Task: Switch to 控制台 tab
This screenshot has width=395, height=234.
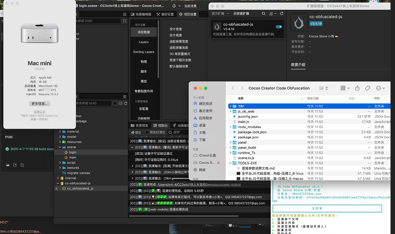Action: 160,126
